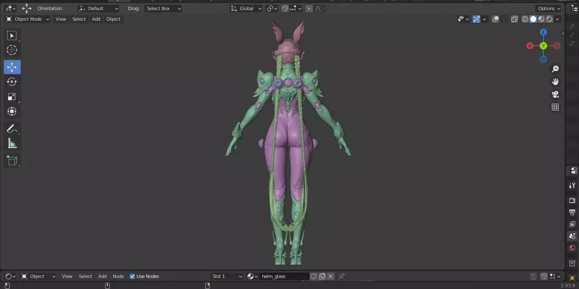Open the viewport Add menu
The height and width of the screenshot is (289, 579).
click(x=96, y=19)
